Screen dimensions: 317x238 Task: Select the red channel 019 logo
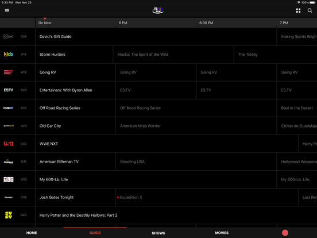coord(9,72)
